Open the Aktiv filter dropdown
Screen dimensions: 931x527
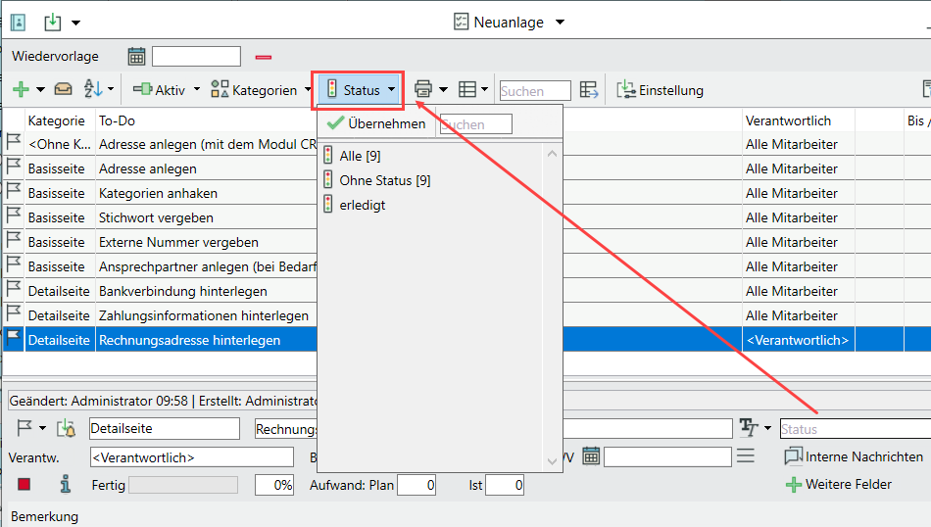(169, 90)
